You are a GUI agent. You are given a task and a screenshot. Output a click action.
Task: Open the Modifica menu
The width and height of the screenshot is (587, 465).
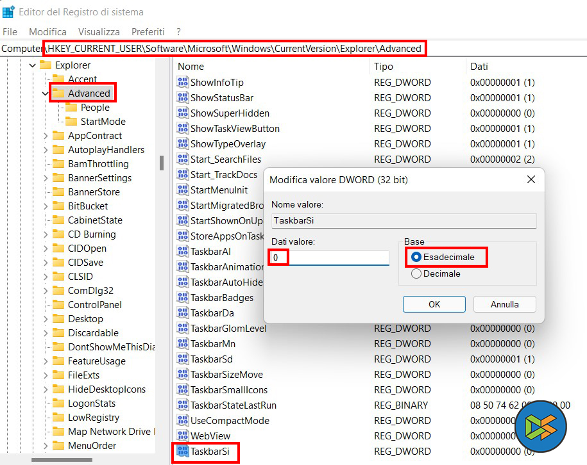pyautogui.click(x=47, y=32)
